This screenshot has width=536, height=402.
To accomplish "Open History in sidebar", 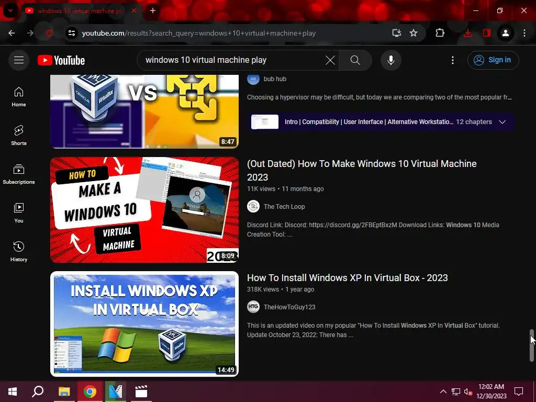I will pos(19,252).
